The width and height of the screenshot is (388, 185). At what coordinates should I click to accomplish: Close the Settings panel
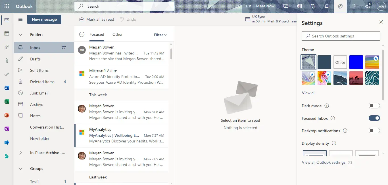pos(381,22)
